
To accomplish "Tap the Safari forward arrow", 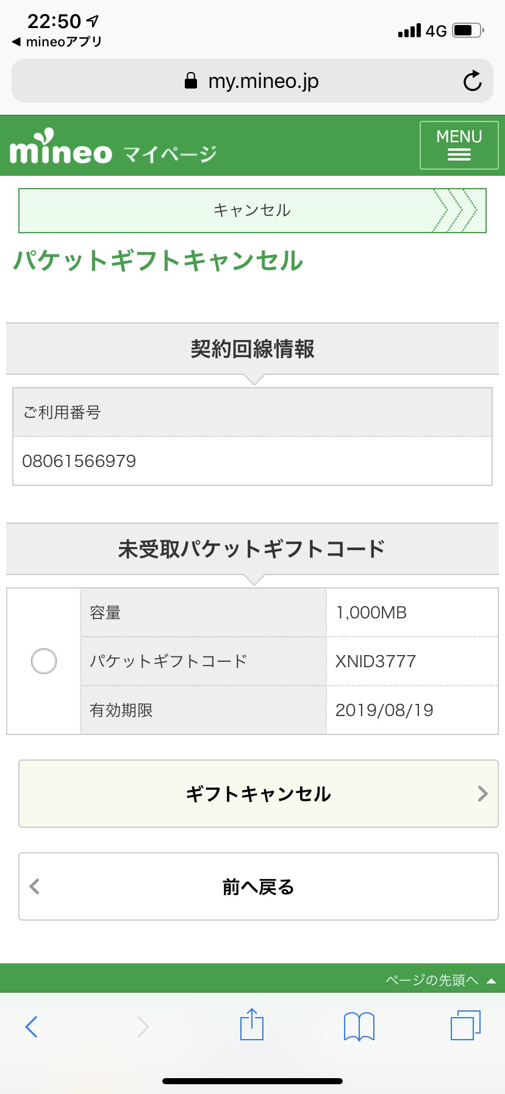I will (143, 1026).
